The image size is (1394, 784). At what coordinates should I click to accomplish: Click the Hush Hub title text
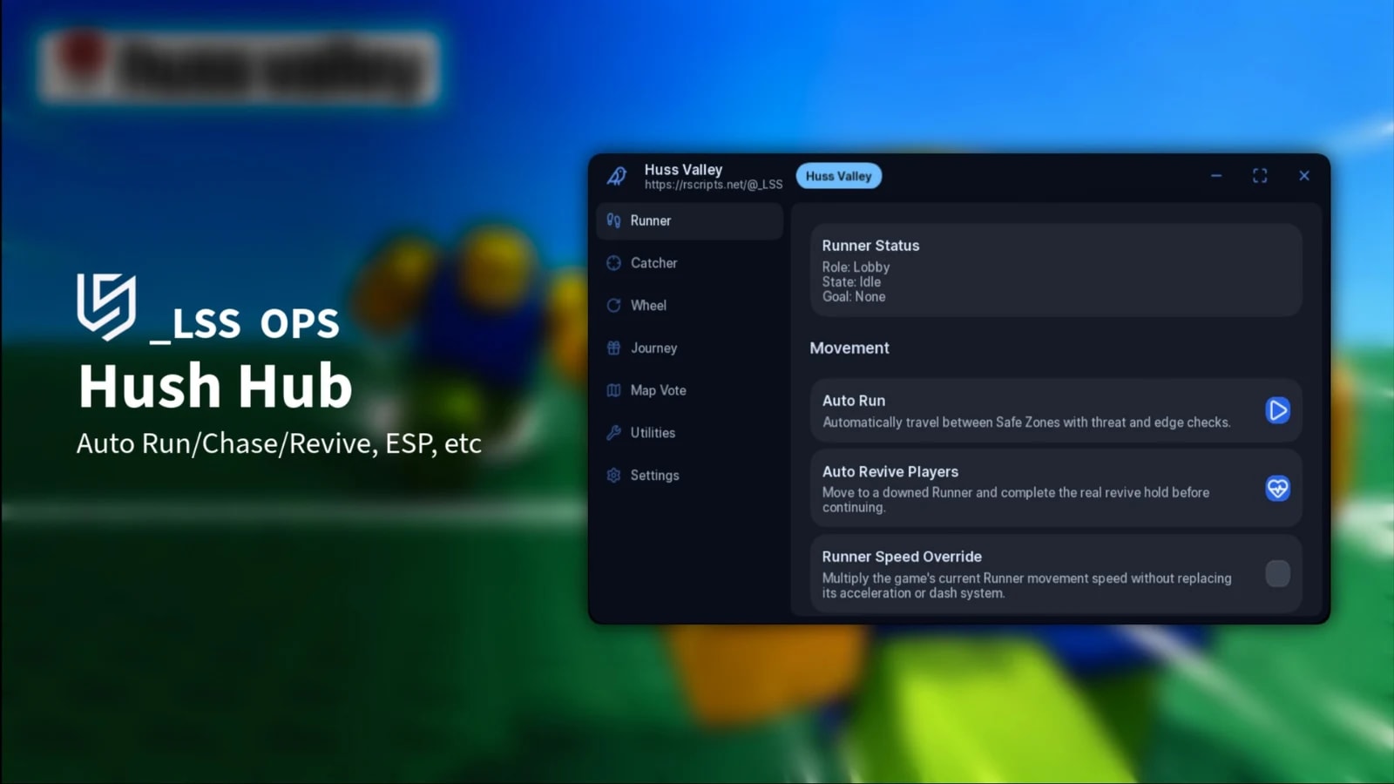[x=215, y=386]
